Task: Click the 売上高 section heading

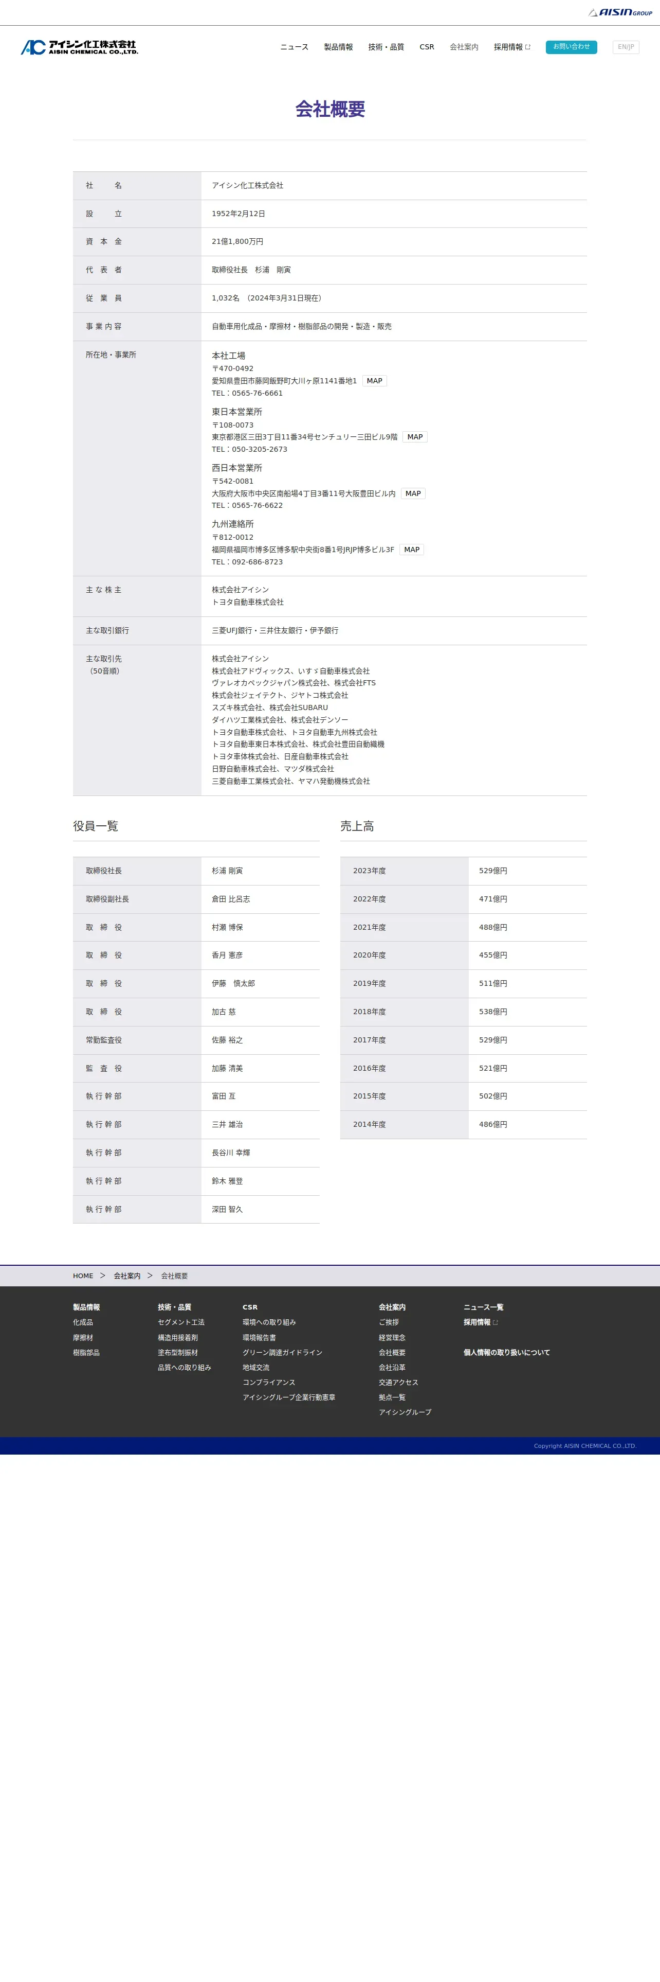Action: point(357,826)
